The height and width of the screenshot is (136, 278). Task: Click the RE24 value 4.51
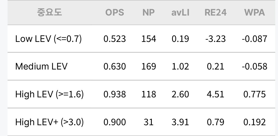tap(216, 94)
